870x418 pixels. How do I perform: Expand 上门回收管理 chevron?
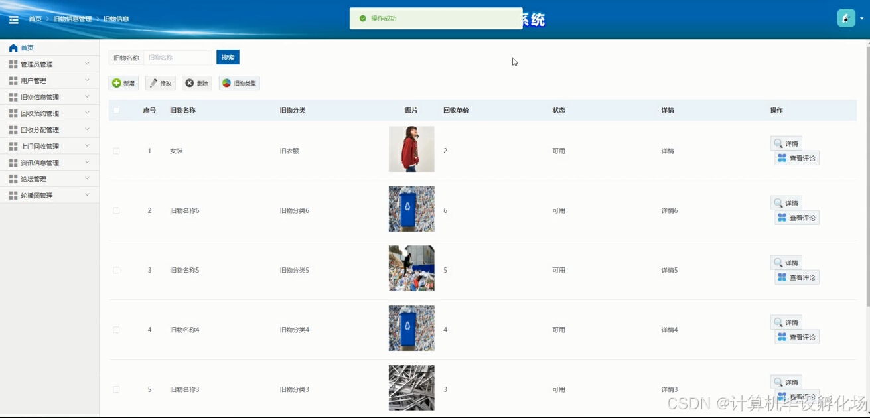(87, 146)
